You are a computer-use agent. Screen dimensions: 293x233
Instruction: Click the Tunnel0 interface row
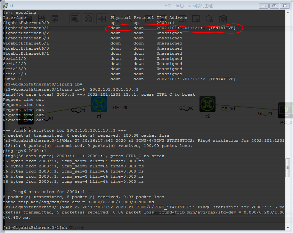coord(119,79)
